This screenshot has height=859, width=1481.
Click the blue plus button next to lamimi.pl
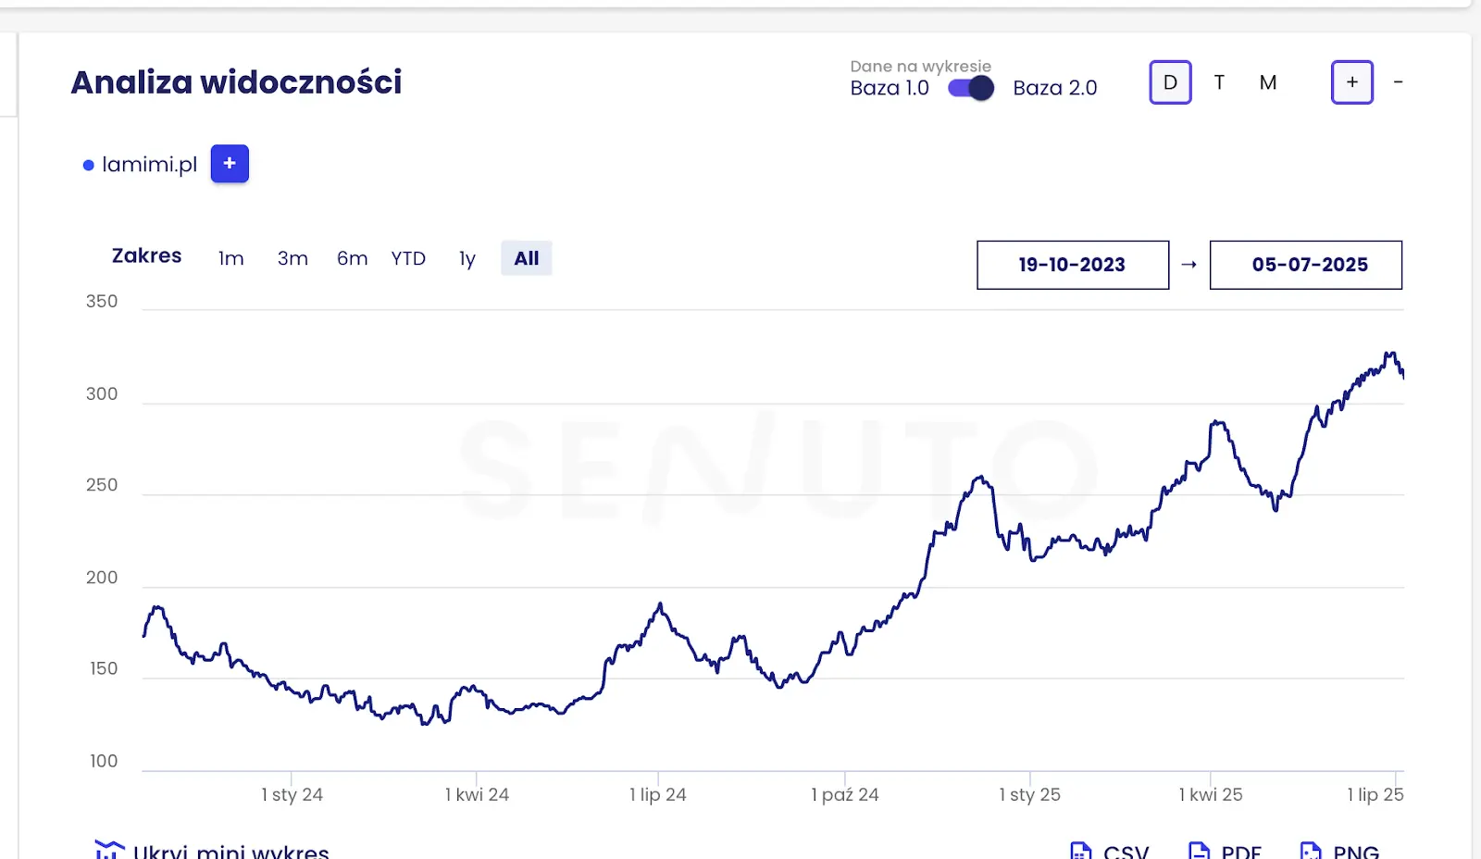tap(230, 164)
